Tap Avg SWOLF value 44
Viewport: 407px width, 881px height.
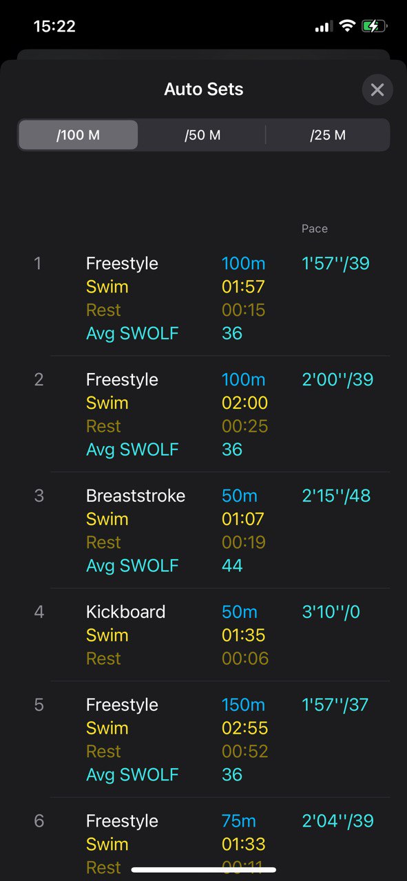click(232, 566)
